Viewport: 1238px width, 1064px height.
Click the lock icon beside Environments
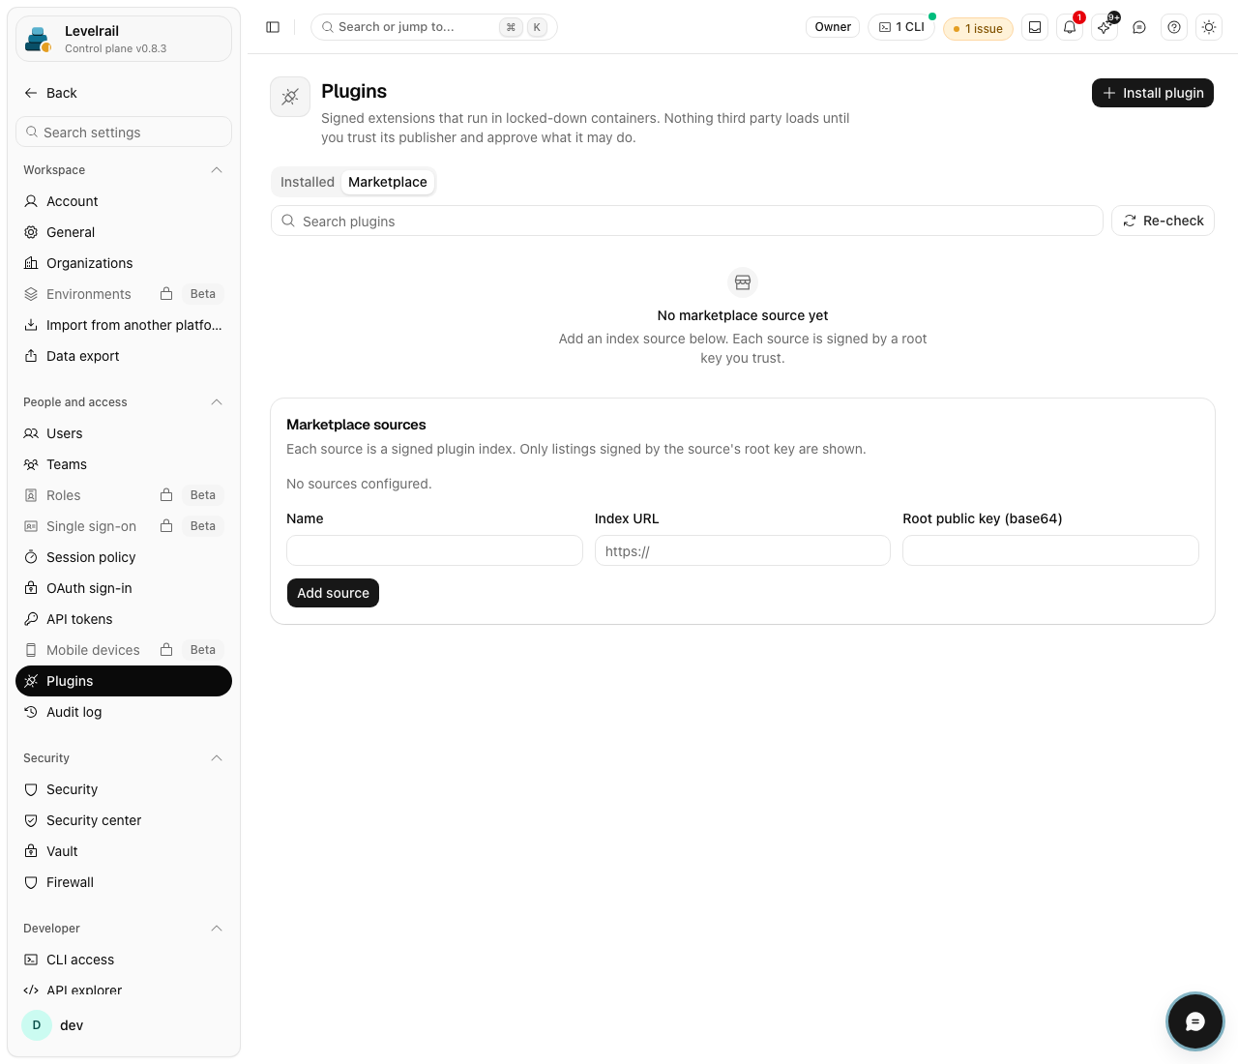pos(166,294)
